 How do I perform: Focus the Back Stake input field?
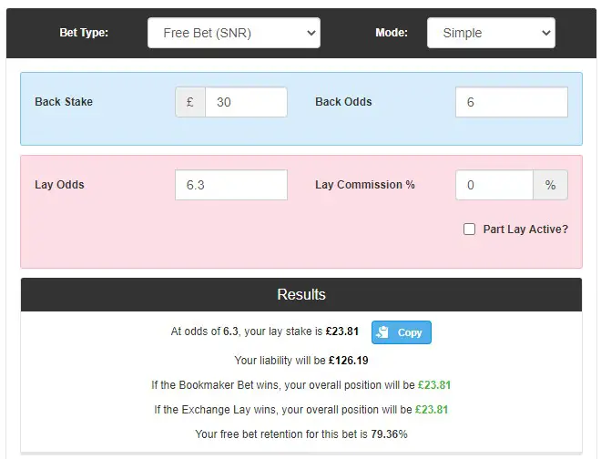pyautogui.click(x=246, y=102)
